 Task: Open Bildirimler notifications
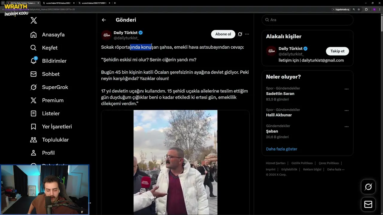(48, 61)
